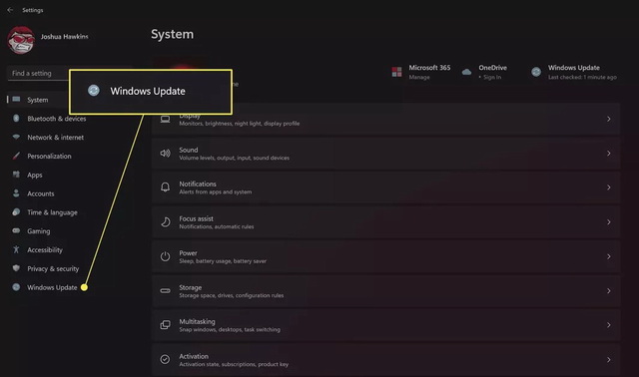Expand the Focus assist row chevron
This screenshot has width=639, height=377.
[x=609, y=222]
